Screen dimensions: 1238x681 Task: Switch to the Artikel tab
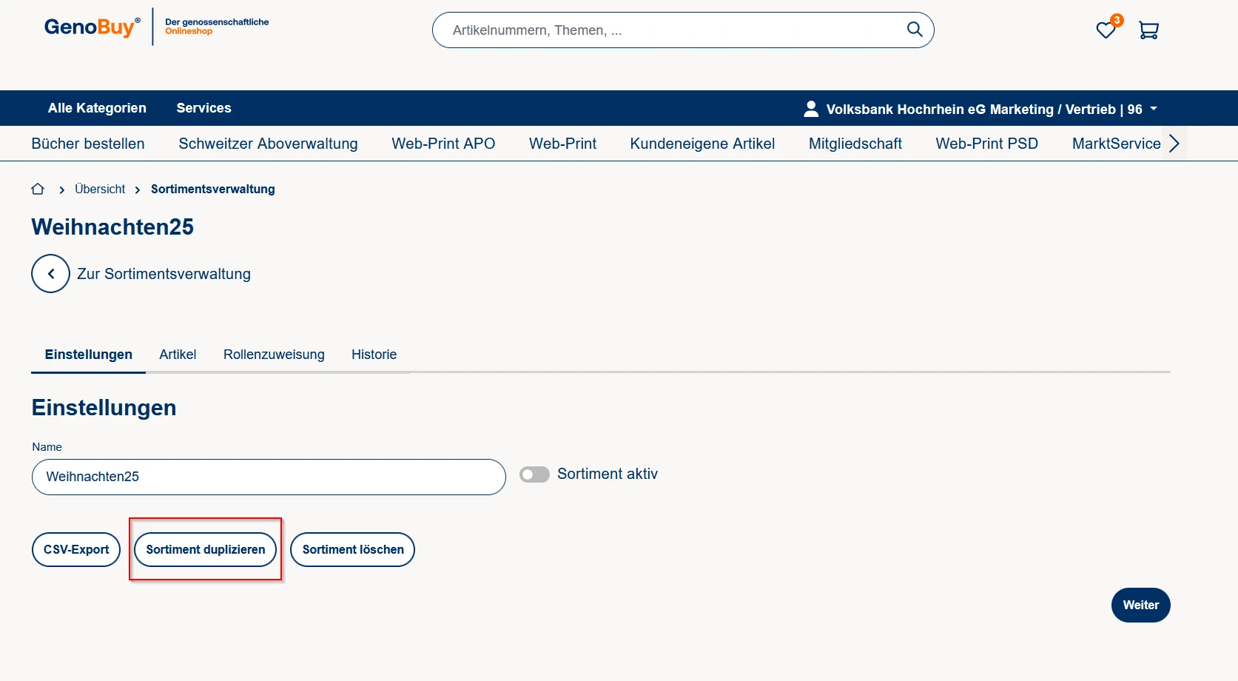click(x=178, y=355)
